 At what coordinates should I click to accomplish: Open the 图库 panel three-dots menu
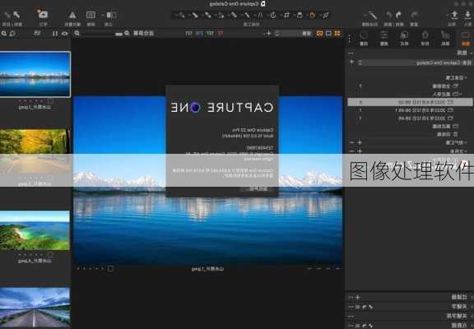(351, 53)
